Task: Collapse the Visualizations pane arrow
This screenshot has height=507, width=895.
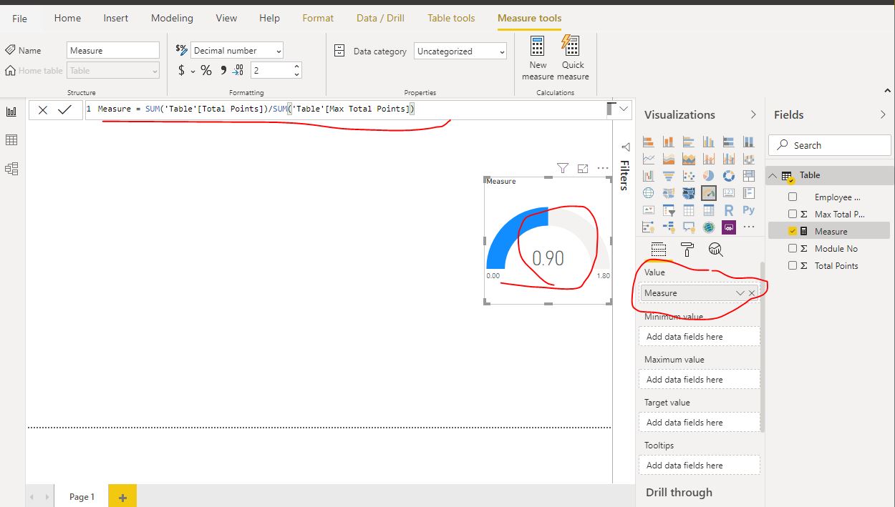Action: pyautogui.click(x=753, y=114)
